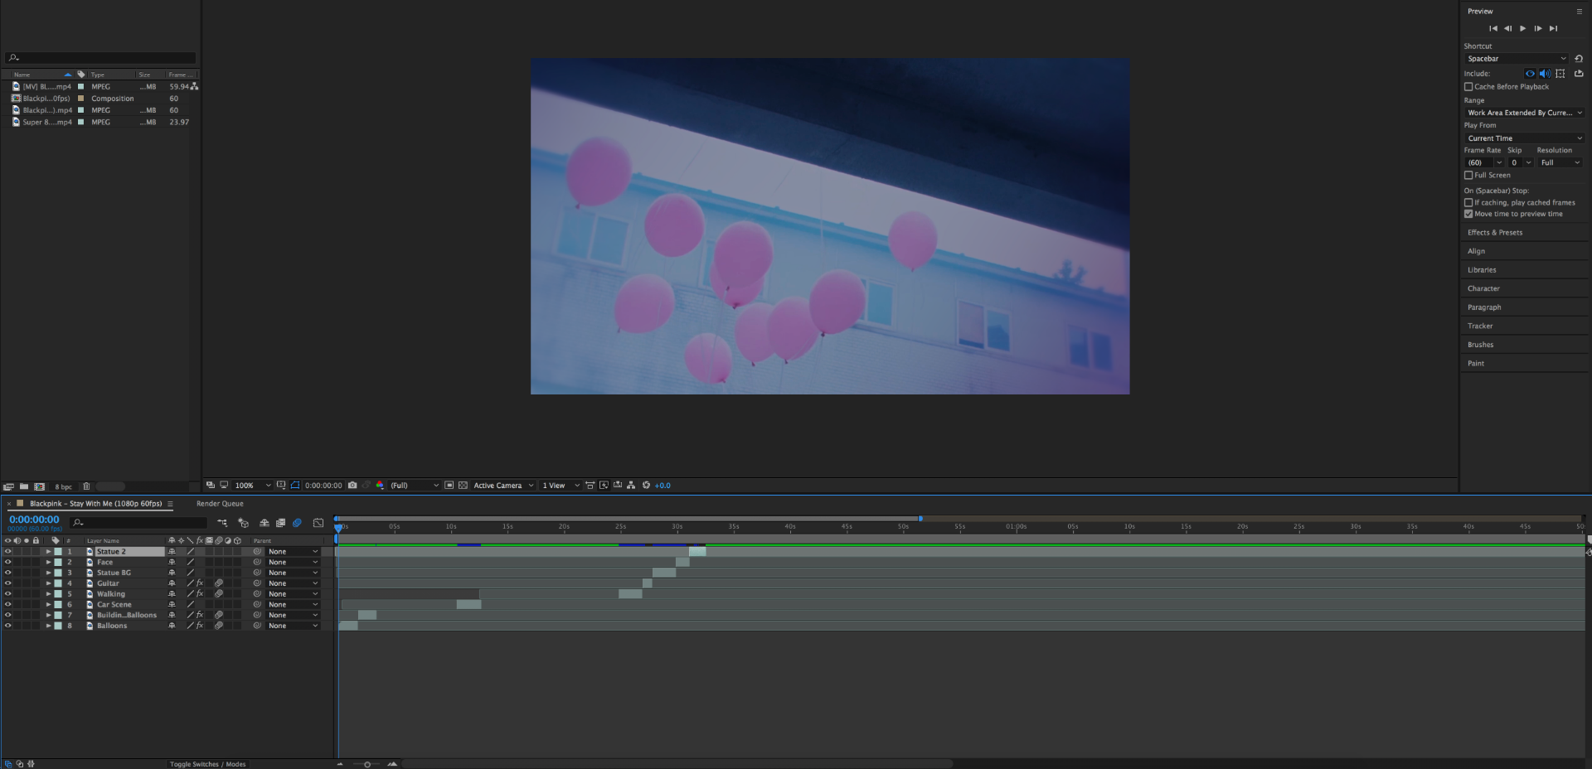Click the timeline current time 0:00:00:00

34,520
